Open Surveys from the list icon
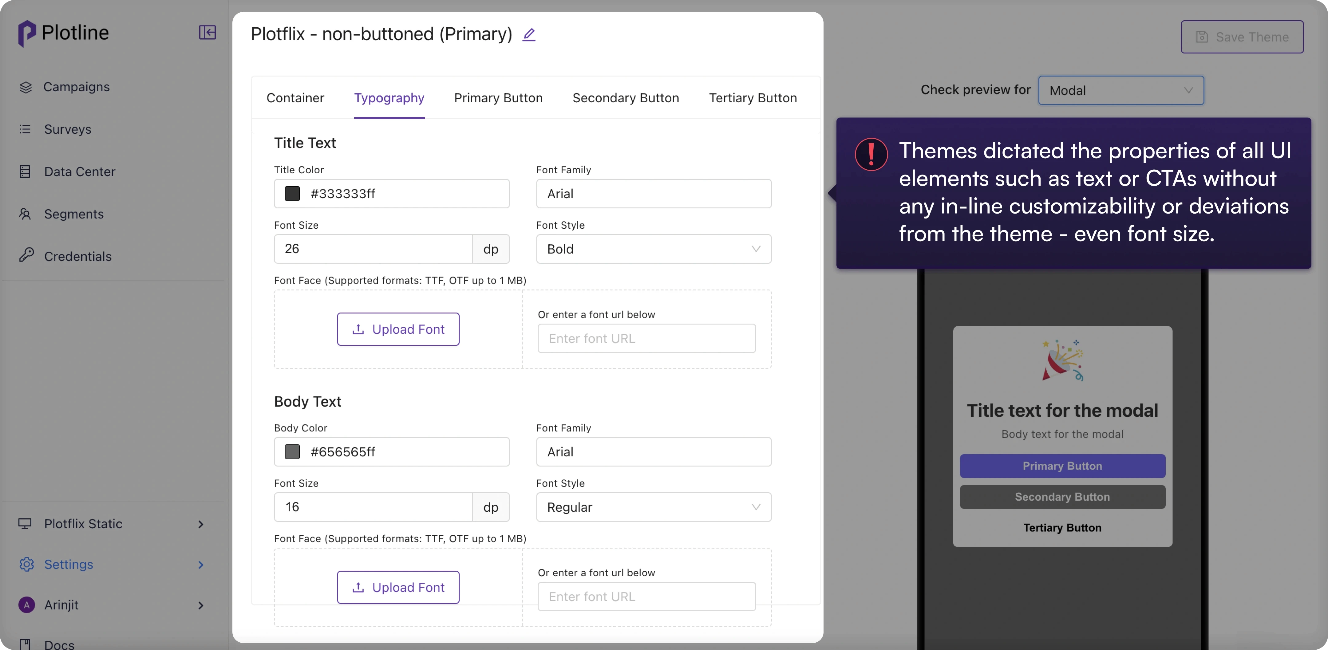Viewport: 1328px width, 650px height. coord(25,129)
